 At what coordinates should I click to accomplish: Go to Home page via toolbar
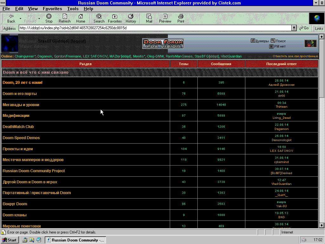coord(81,18)
